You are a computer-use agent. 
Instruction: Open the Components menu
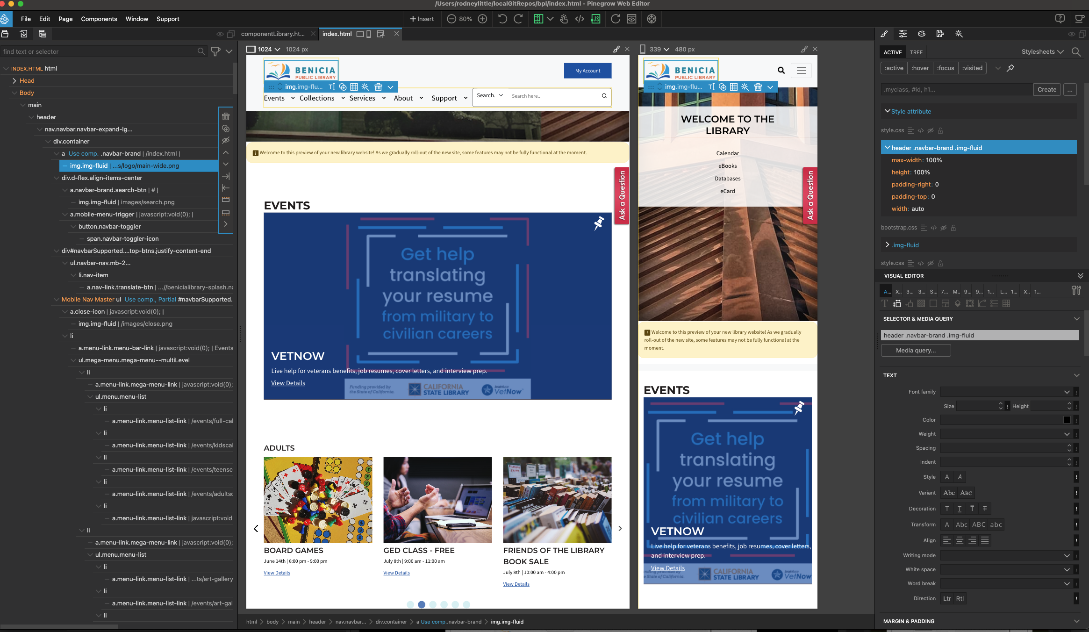click(99, 19)
